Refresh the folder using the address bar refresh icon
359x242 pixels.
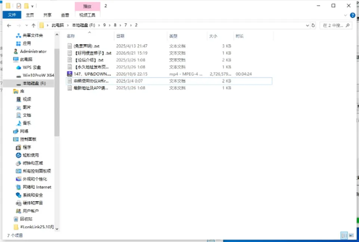click(313, 25)
